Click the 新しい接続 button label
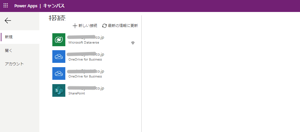Viewport: 300px width, 132px height. click(x=88, y=26)
